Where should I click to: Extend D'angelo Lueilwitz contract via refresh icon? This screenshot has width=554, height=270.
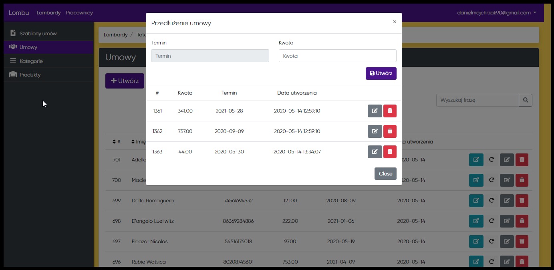coord(492,221)
